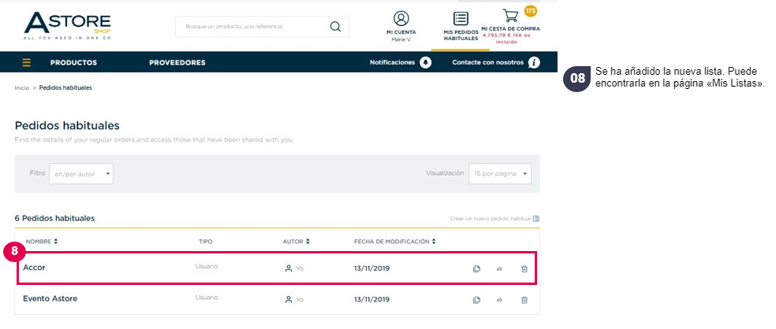Delete the Accor list with its trash icon
Image resolution: width=776 pixels, height=329 pixels.
coord(524,268)
